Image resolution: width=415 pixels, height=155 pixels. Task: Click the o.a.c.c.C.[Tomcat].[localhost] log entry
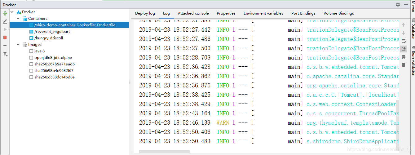(353, 95)
